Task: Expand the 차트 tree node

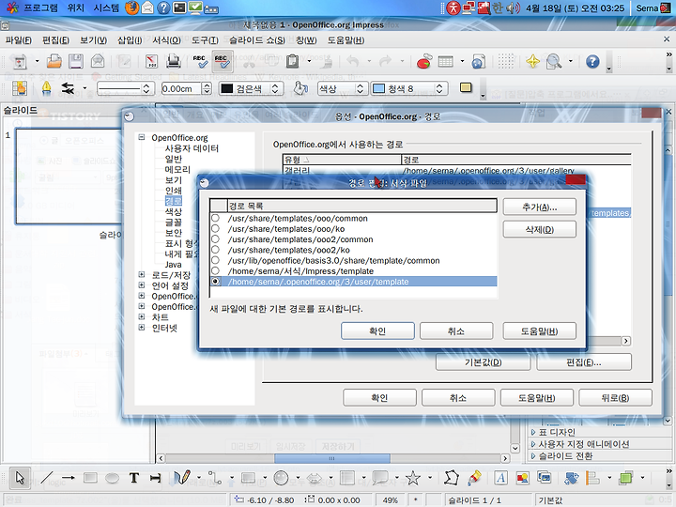Action: coord(142,316)
